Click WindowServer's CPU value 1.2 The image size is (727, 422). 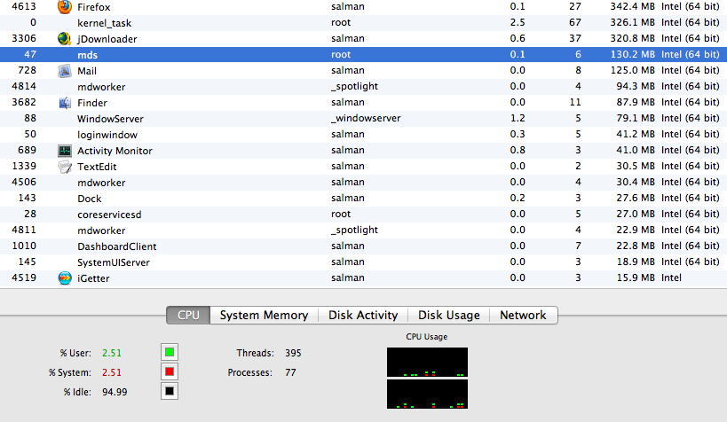(518, 118)
